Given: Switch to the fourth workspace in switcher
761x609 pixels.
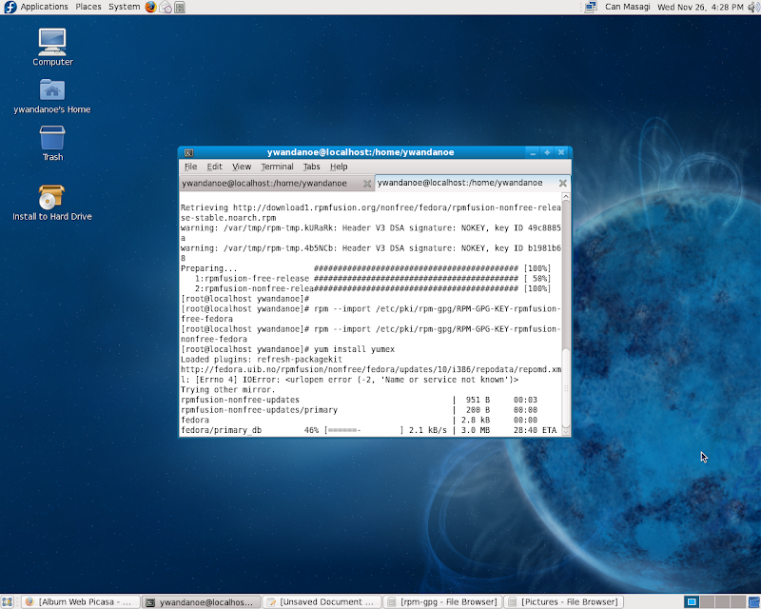Looking at the screenshot, I should [x=738, y=602].
